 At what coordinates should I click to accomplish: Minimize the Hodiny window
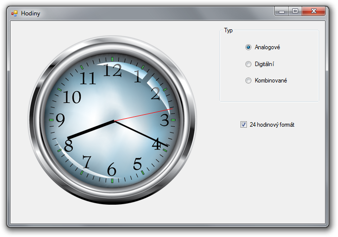[x=282, y=11]
